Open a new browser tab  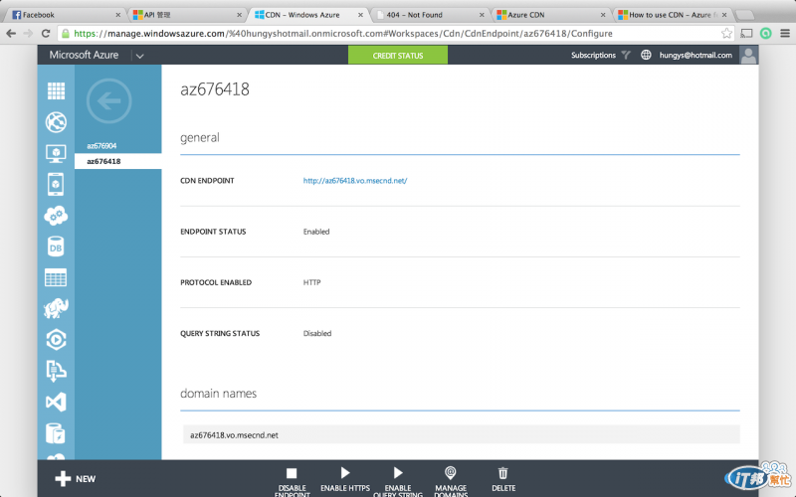[745, 15]
